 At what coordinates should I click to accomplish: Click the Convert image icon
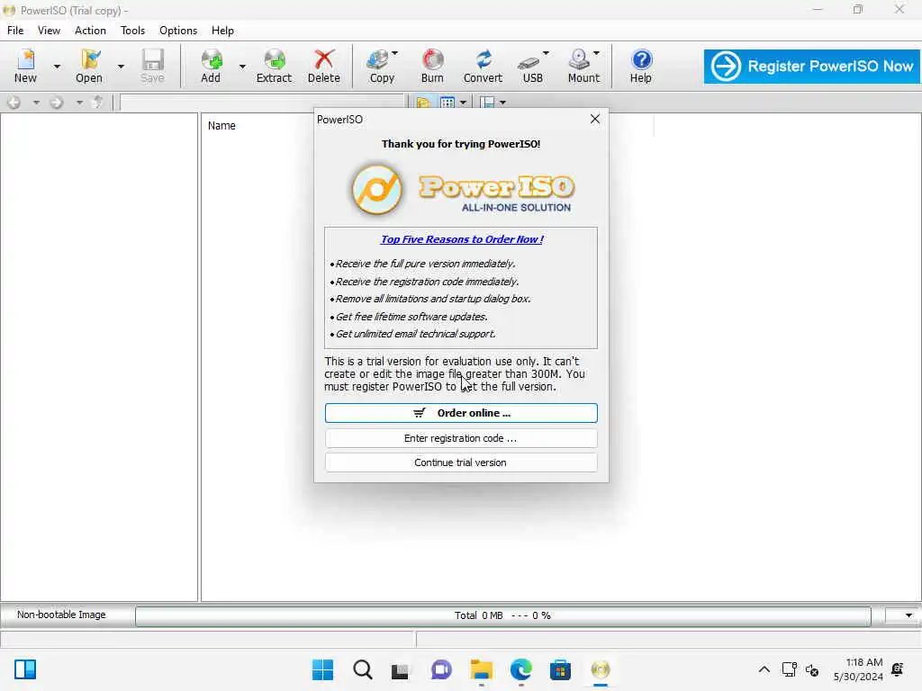(x=483, y=66)
